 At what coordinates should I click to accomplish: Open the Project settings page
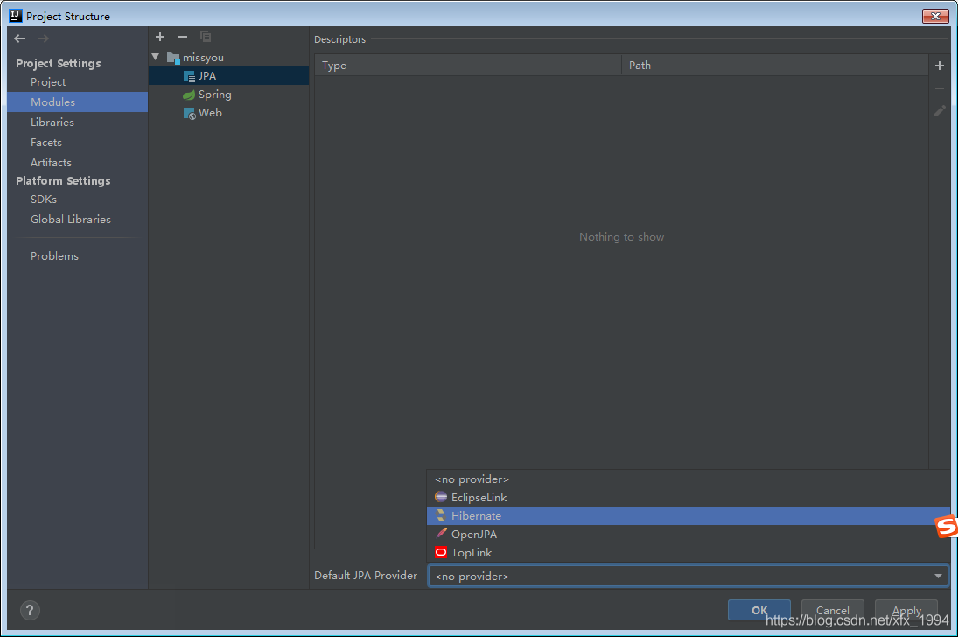[78, 82]
